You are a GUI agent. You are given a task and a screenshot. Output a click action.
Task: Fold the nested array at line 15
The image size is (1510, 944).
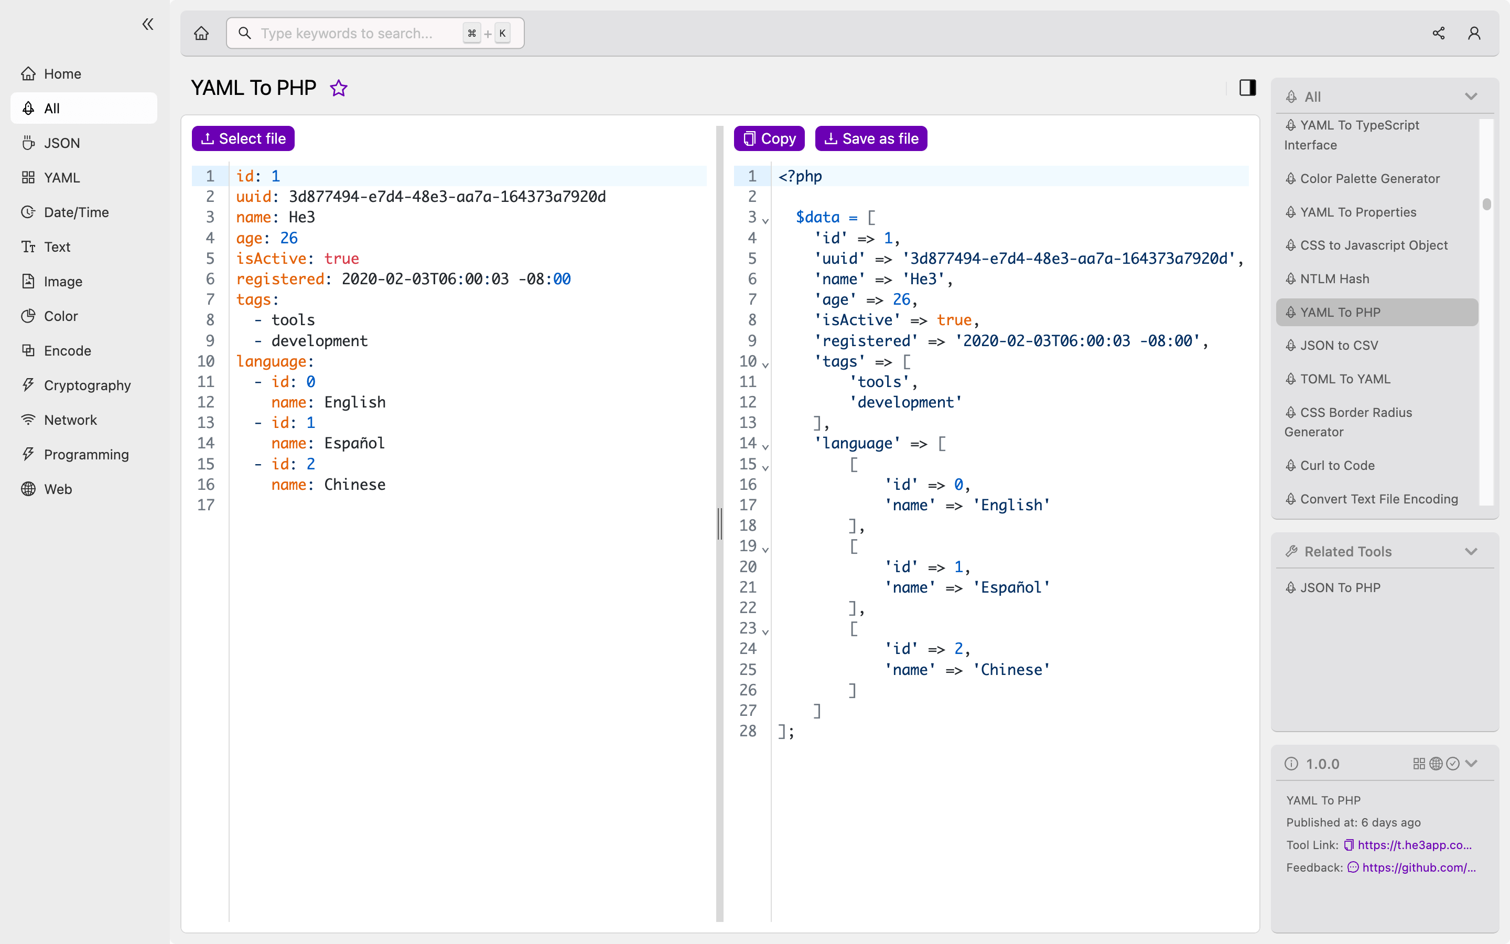click(x=765, y=468)
